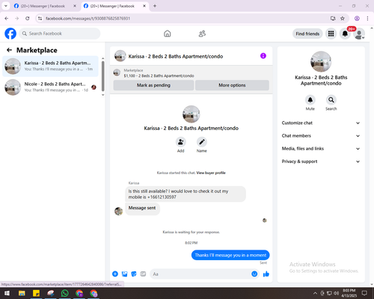This screenshot has height=299, width=374.
Task: Close the first Messenger browser tab
Action: click(x=75, y=6)
